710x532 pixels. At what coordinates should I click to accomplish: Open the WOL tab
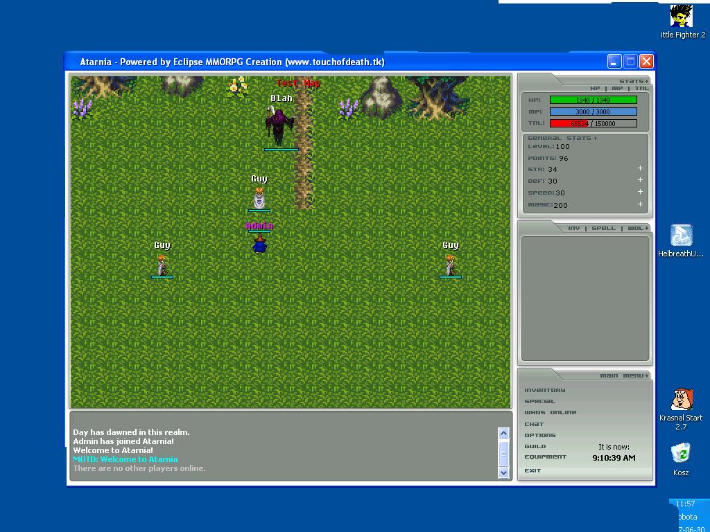(x=635, y=228)
